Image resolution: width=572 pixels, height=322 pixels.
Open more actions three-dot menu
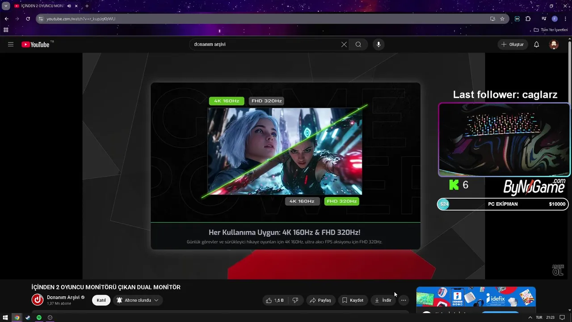click(x=404, y=300)
